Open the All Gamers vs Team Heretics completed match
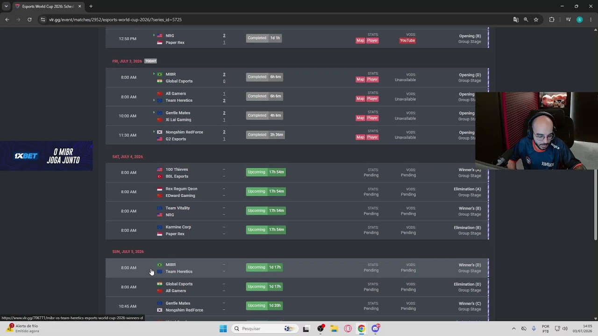Image resolution: width=598 pixels, height=336 pixels. pyautogui.click(x=297, y=97)
